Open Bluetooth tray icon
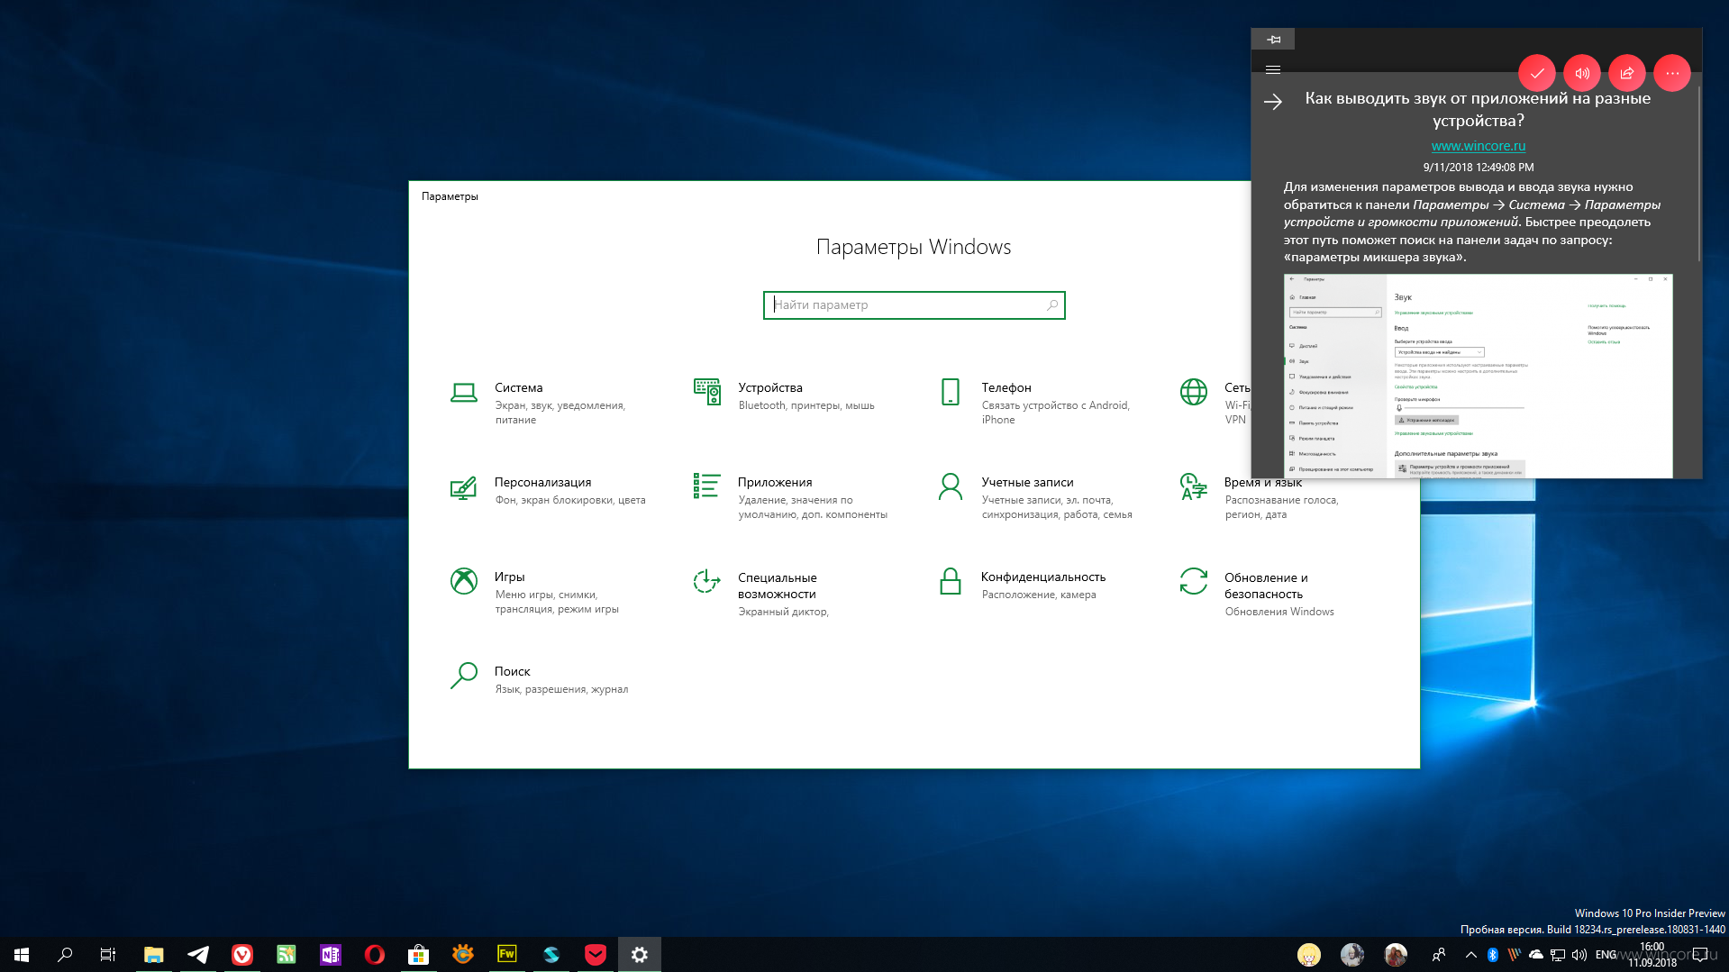The width and height of the screenshot is (1729, 972). [1493, 954]
